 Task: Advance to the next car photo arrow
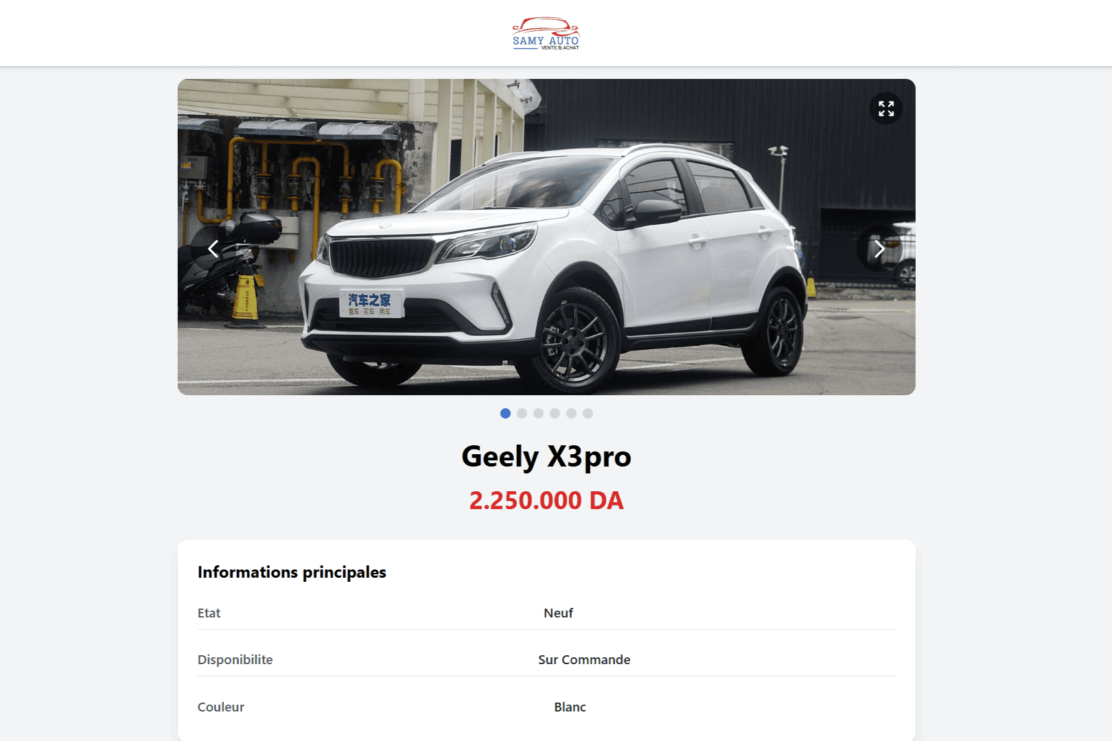click(x=879, y=248)
